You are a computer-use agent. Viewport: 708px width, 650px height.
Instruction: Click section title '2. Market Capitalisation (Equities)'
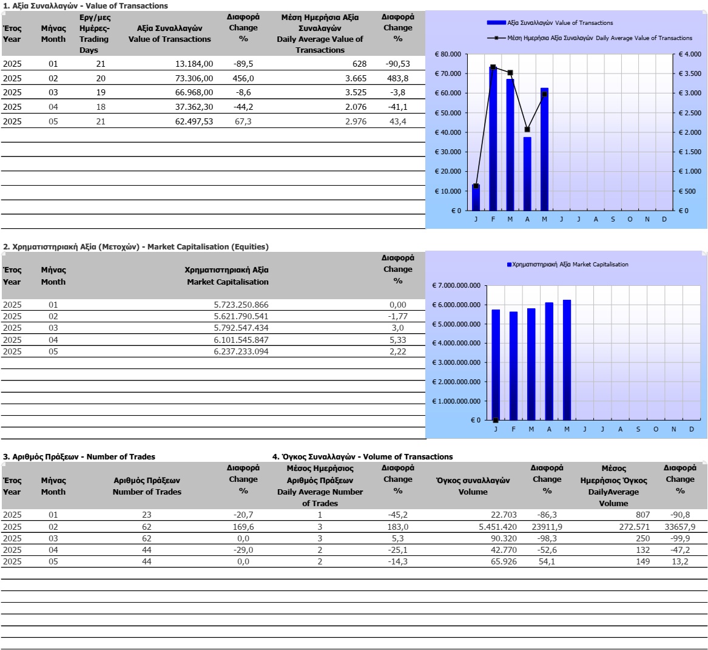tap(135, 246)
